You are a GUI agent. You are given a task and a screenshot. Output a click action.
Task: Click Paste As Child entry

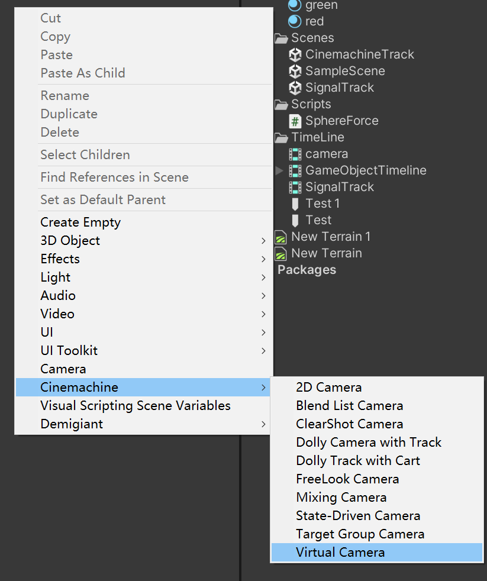(x=144, y=73)
